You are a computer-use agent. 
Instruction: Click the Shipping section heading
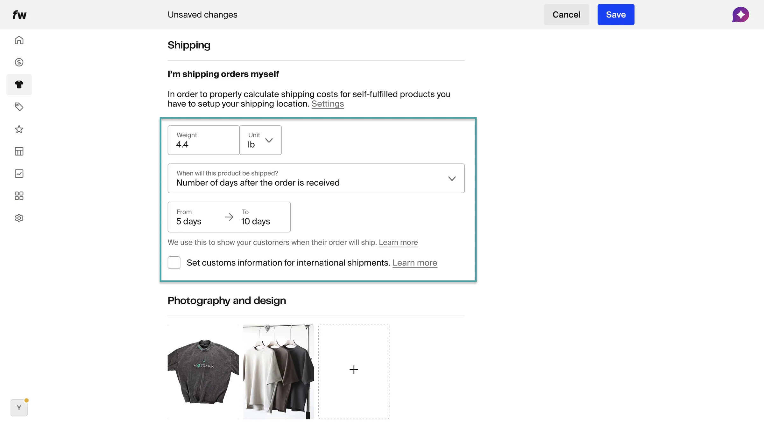tap(189, 45)
